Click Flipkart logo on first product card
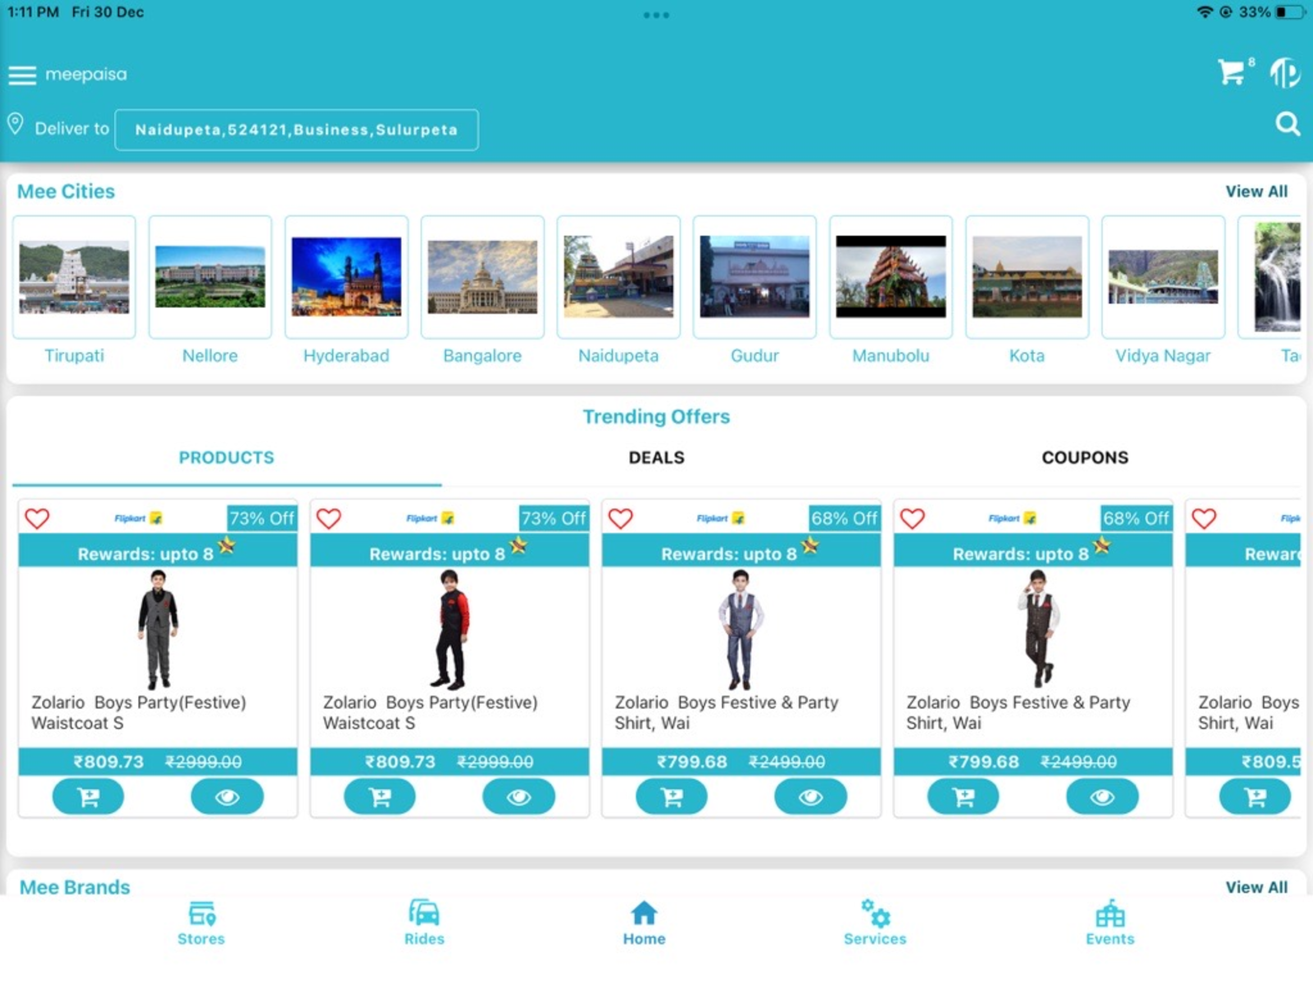The image size is (1313, 984). coord(138,518)
